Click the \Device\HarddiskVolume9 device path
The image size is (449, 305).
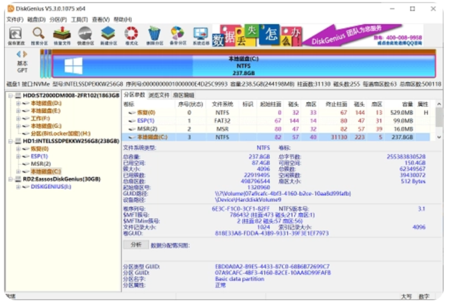[248, 199]
